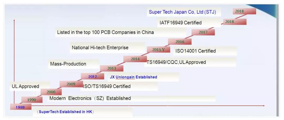The height and width of the screenshot is (120, 284).
Task: Select the 2014 timeline marker
Action: pyautogui.click(x=135, y=59)
